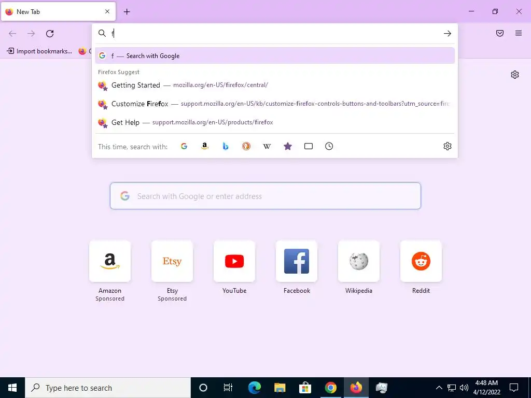Click Import bookmarks in bookmarks toolbar
The height and width of the screenshot is (398, 531).
tap(39, 51)
